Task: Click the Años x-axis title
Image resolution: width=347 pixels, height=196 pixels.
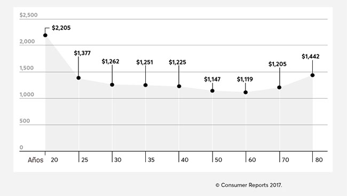Action: pyautogui.click(x=35, y=160)
